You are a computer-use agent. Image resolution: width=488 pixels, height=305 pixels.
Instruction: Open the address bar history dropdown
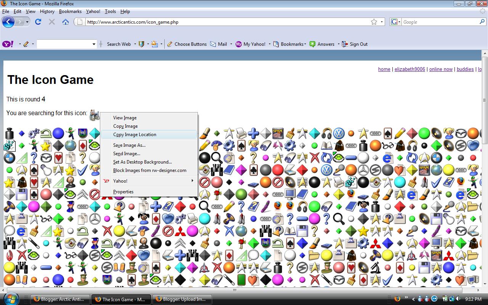(x=382, y=22)
